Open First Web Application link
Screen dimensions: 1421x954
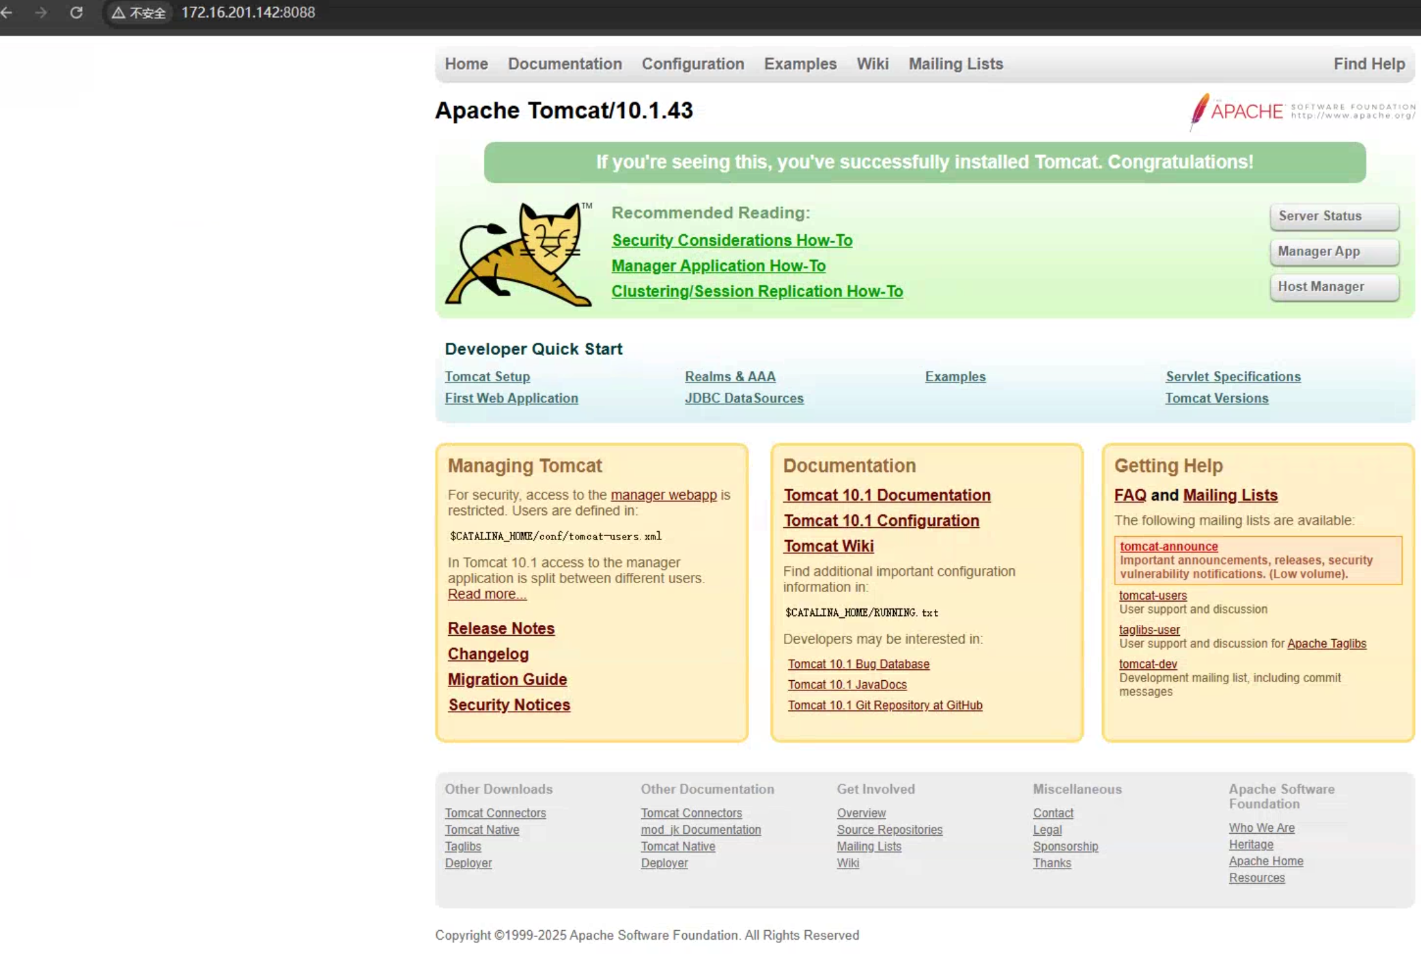(511, 398)
